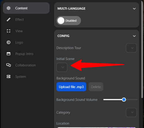Screen dimensions: 144x128
Task: Click the Logo copyright icon
Action: click(9, 42)
